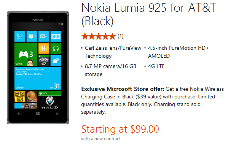Viewport: 228px width, 144px height.
Task: Click the five-star rating
Action: (99, 36)
